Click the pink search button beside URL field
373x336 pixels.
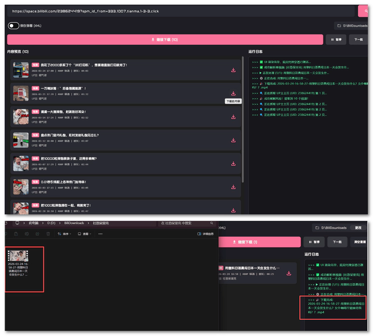(x=363, y=11)
